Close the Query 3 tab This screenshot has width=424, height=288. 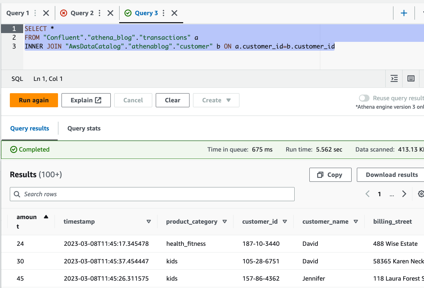point(174,13)
